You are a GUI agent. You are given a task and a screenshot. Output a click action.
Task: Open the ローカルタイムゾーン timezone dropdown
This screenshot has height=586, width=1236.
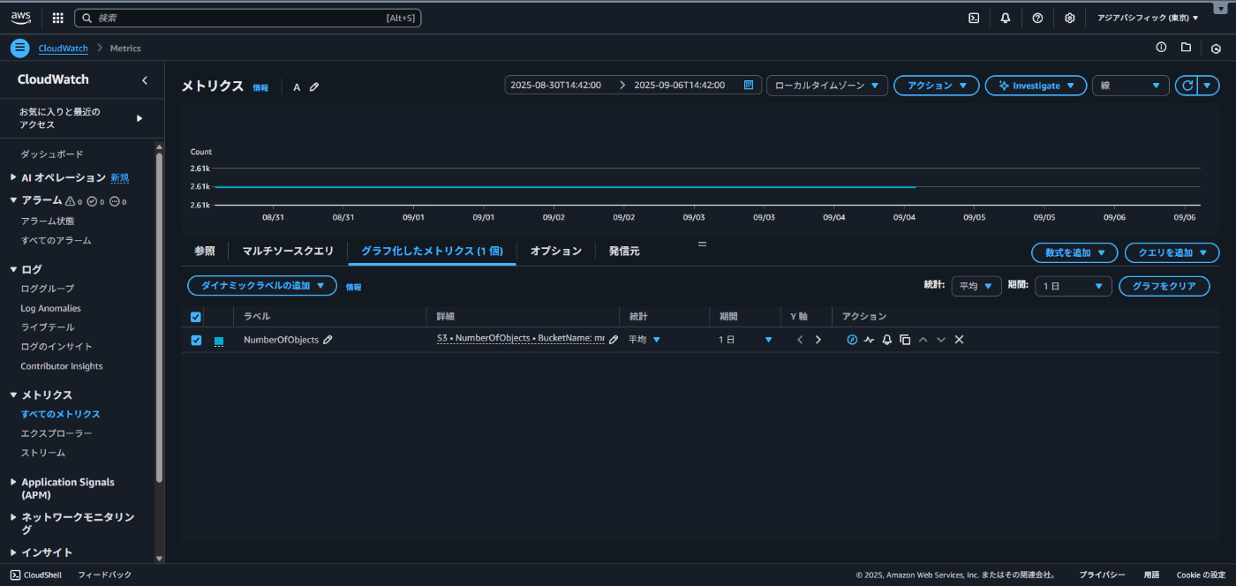(827, 86)
